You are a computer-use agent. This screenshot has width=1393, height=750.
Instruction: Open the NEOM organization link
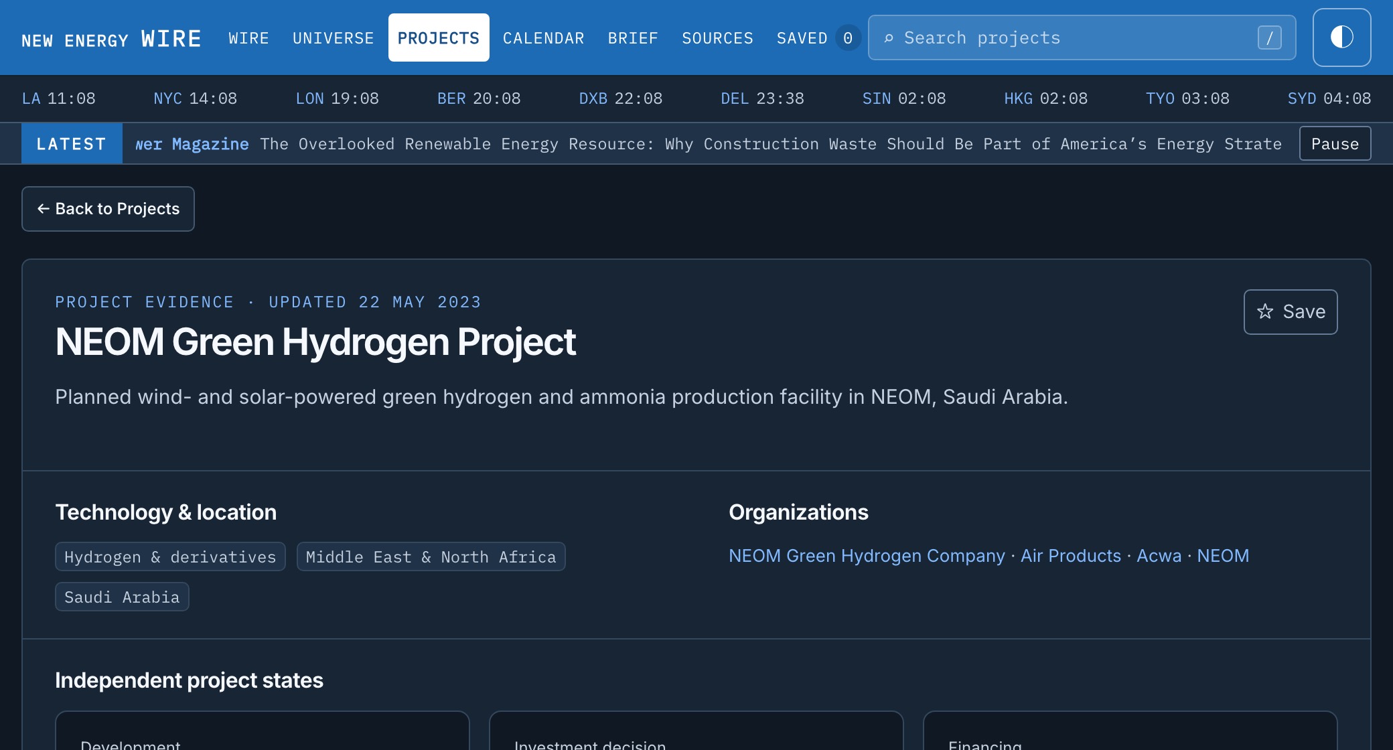pyautogui.click(x=1223, y=556)
